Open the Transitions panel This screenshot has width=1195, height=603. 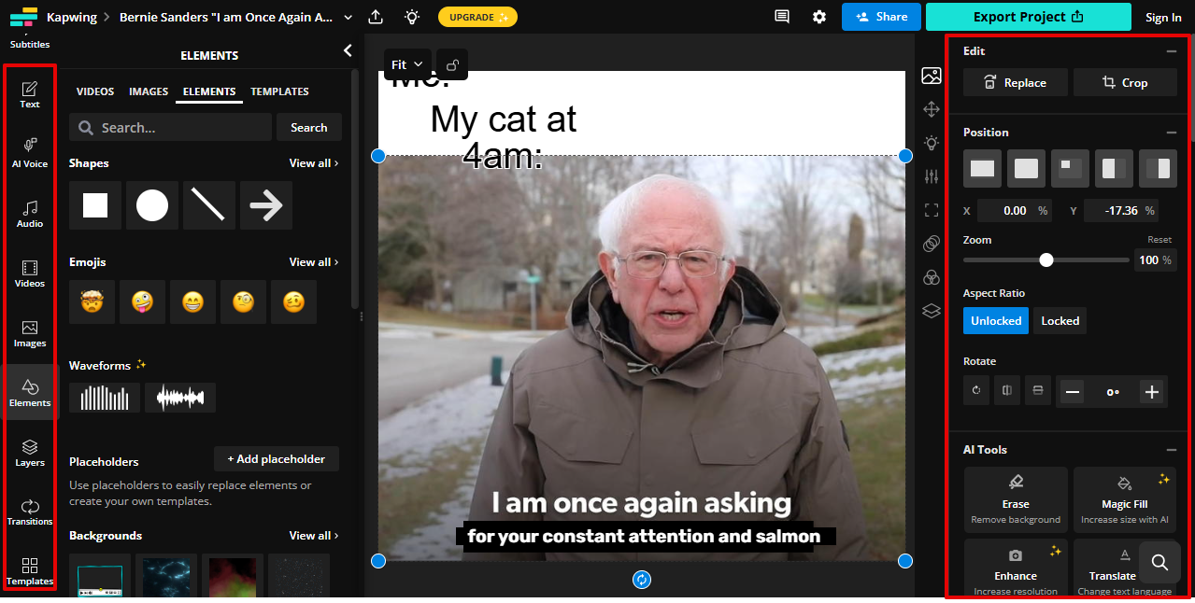(30, 512)
